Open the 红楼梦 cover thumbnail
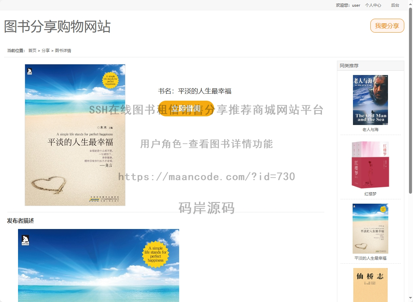The height and width of the screenshot is (302, 413). pos(370,164)
